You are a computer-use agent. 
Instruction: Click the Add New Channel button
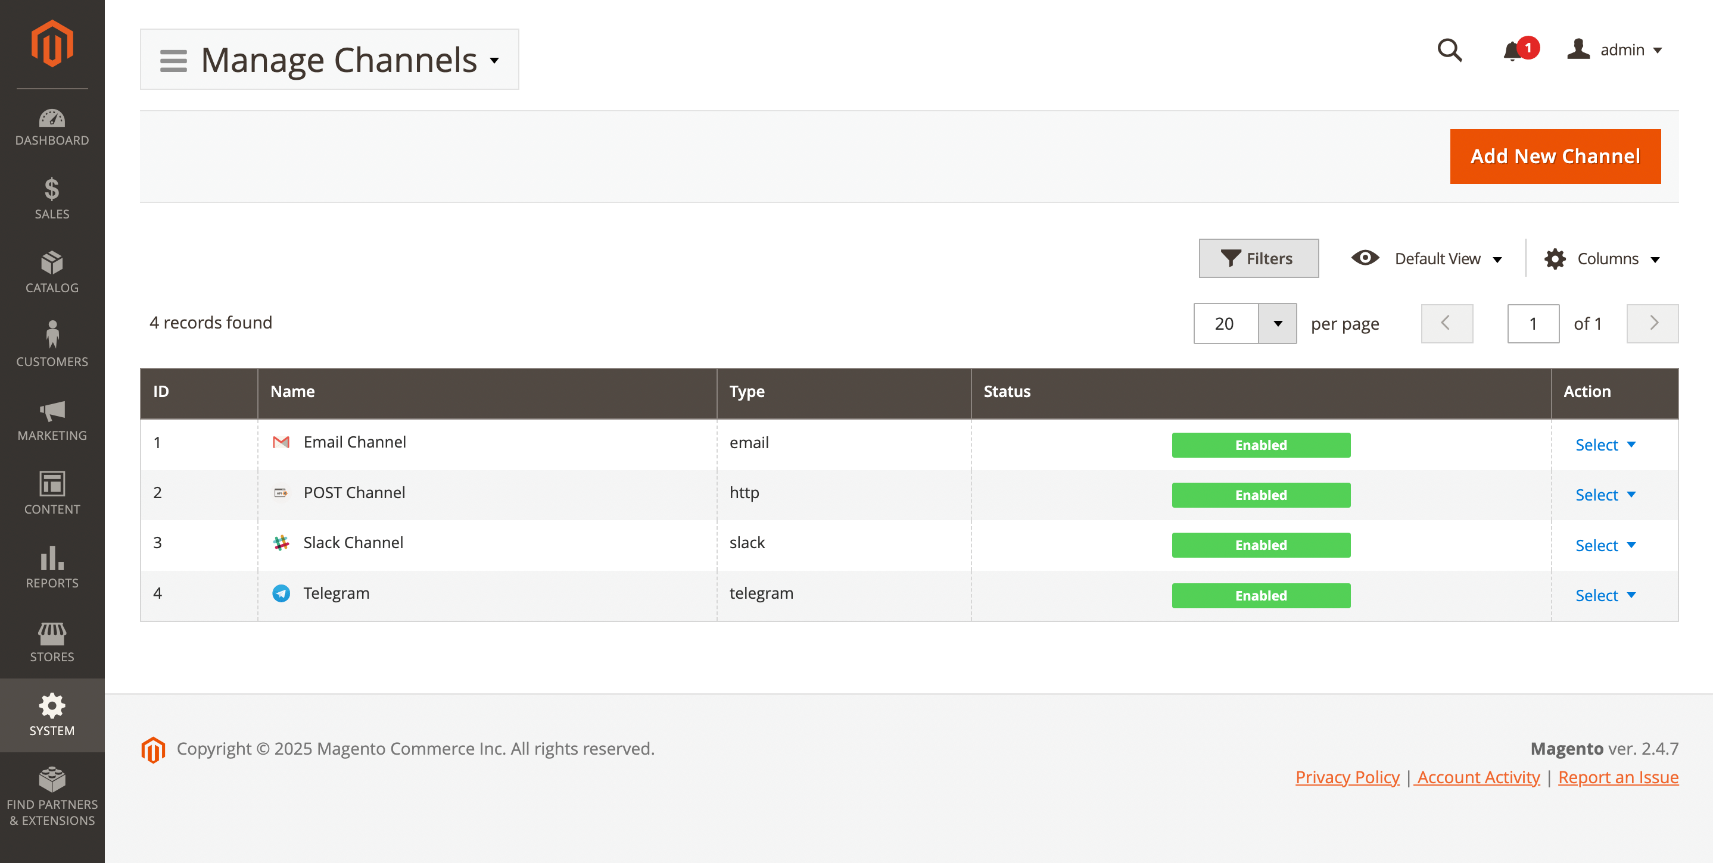coord(1555,156)
